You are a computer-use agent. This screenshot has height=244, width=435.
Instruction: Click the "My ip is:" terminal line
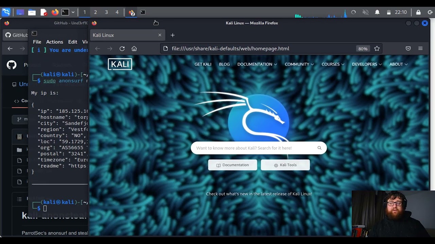[45, 93]
